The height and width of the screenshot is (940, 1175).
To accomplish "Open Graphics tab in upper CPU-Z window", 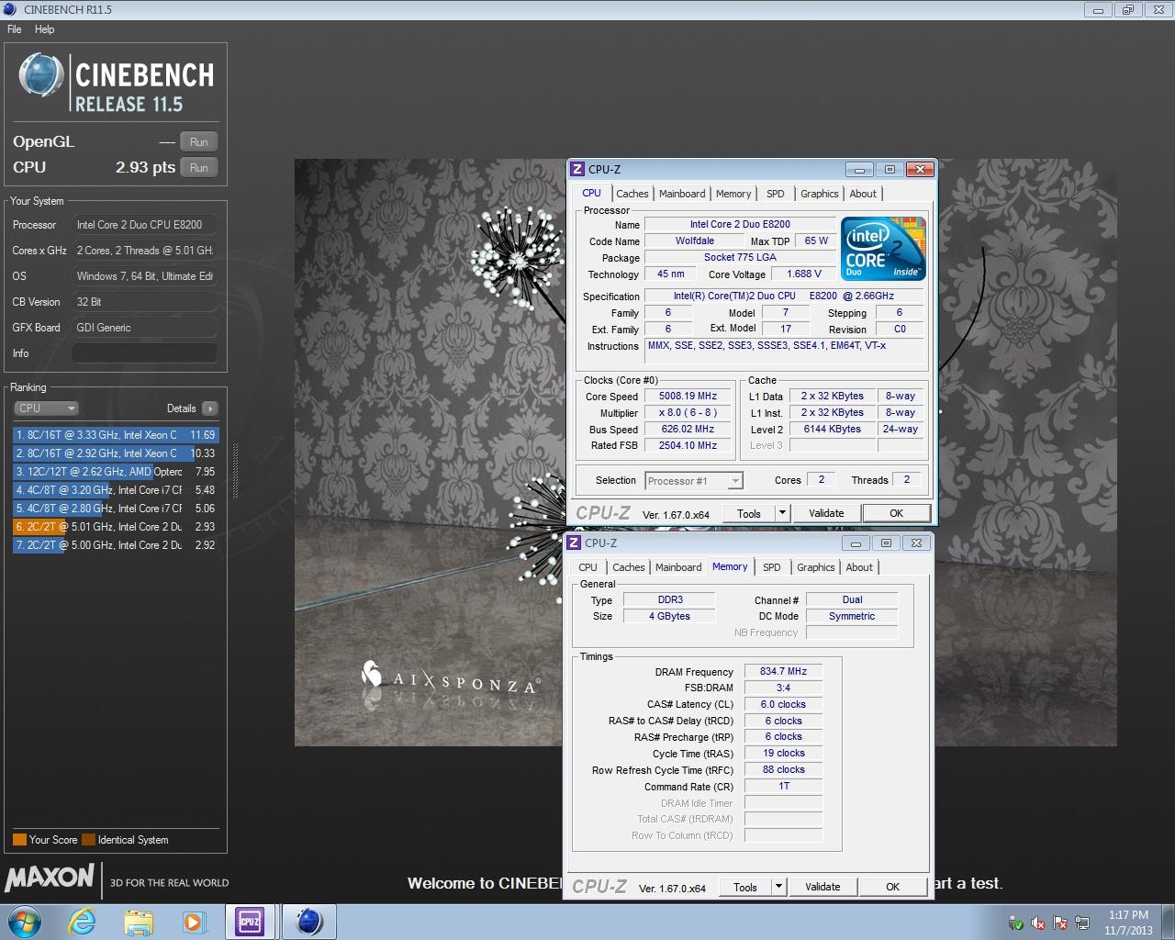I will 820,194.
